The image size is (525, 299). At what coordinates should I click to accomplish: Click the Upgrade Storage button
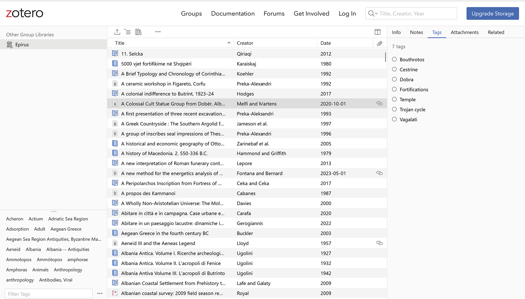tap(492, 14)
